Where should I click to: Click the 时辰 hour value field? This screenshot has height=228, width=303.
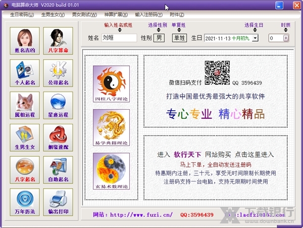(276, 38)
